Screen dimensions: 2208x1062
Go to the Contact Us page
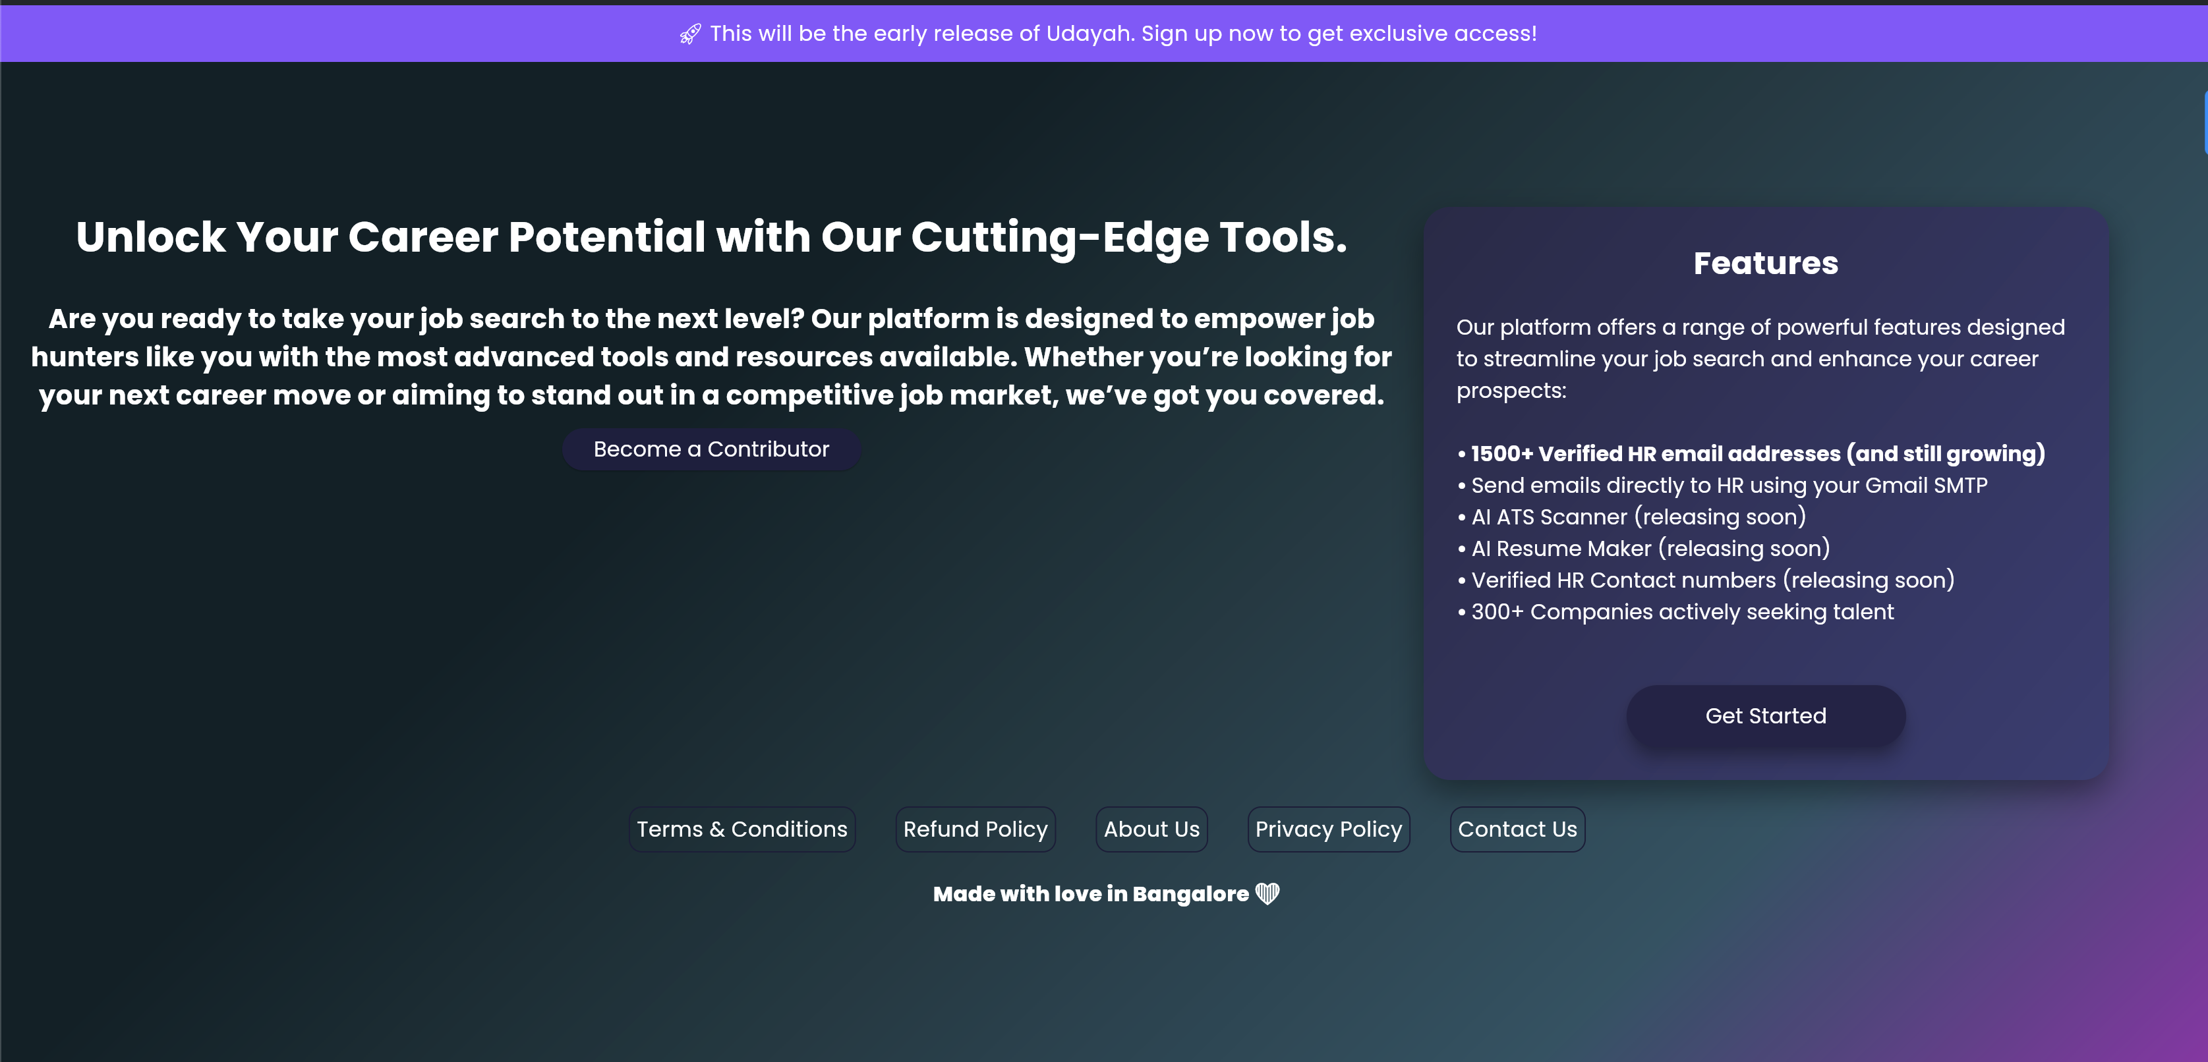[x=1517, y=829]
